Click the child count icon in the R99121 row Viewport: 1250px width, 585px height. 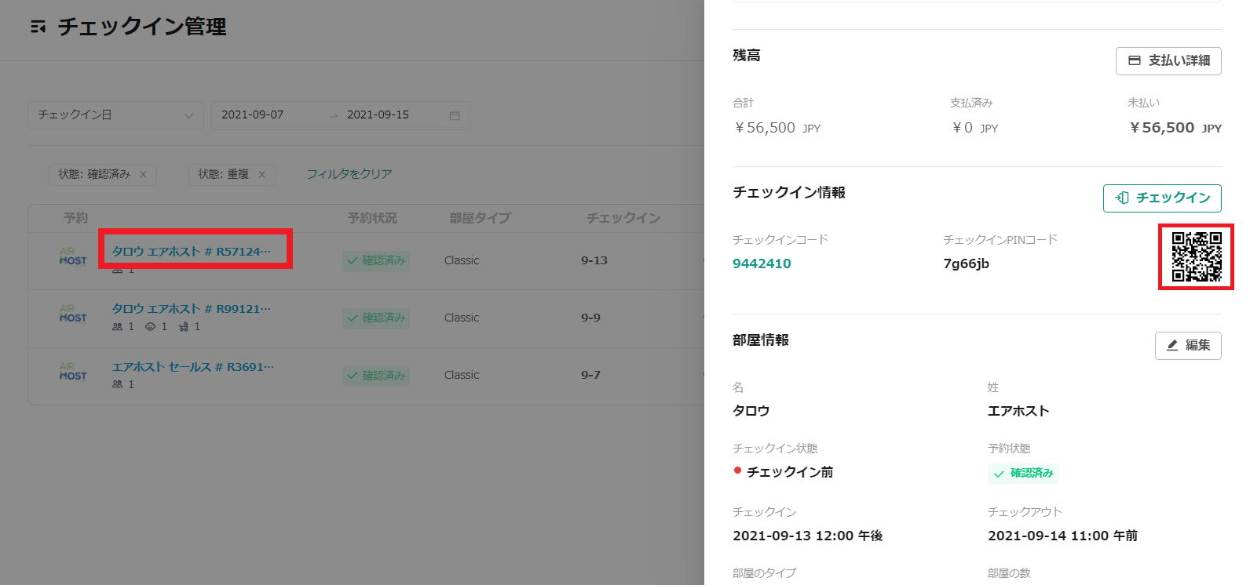click(x=150, y=327)
